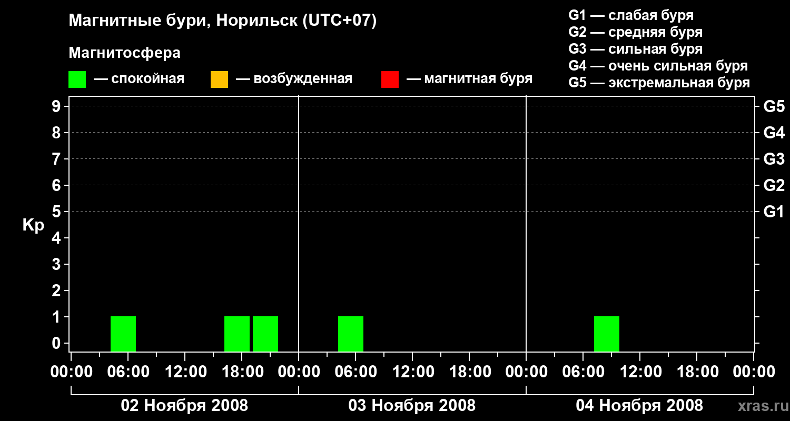Click the red 'магнитная буря' legend swatch
790x421 pixels.
(x=390, y=79)
